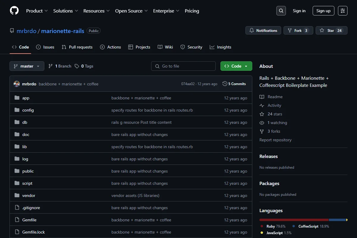Star the marionette-rails repository
The height and width of the screenshot is (238, 357).
tap(331, 30)
